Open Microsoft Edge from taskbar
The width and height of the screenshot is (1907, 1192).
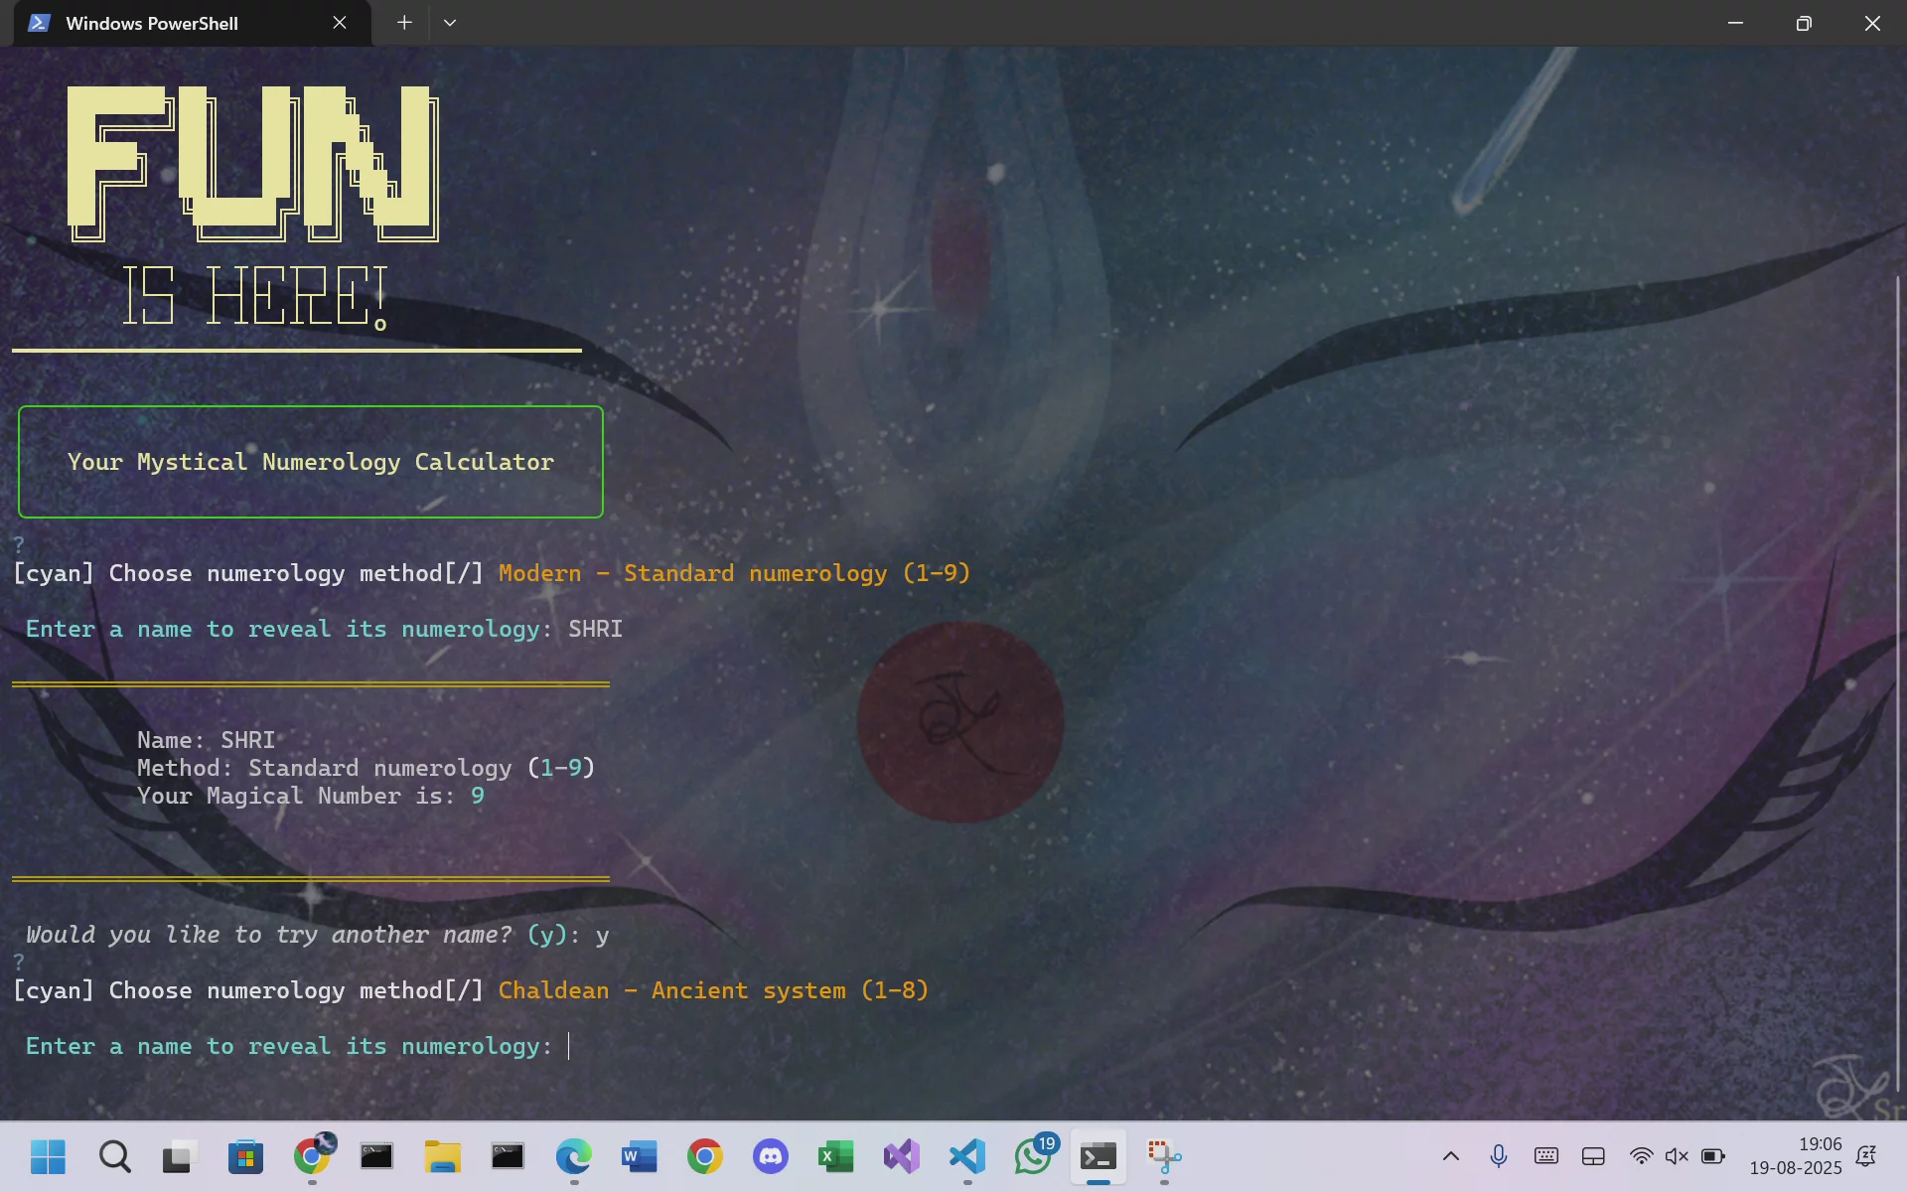pyautogui.click(x=573, y=1156)
